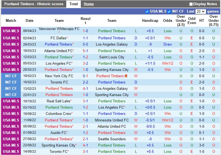This screenshot has height=155, width=221.
Task: Open the Home tab
Action: click(x=89, y=4)
